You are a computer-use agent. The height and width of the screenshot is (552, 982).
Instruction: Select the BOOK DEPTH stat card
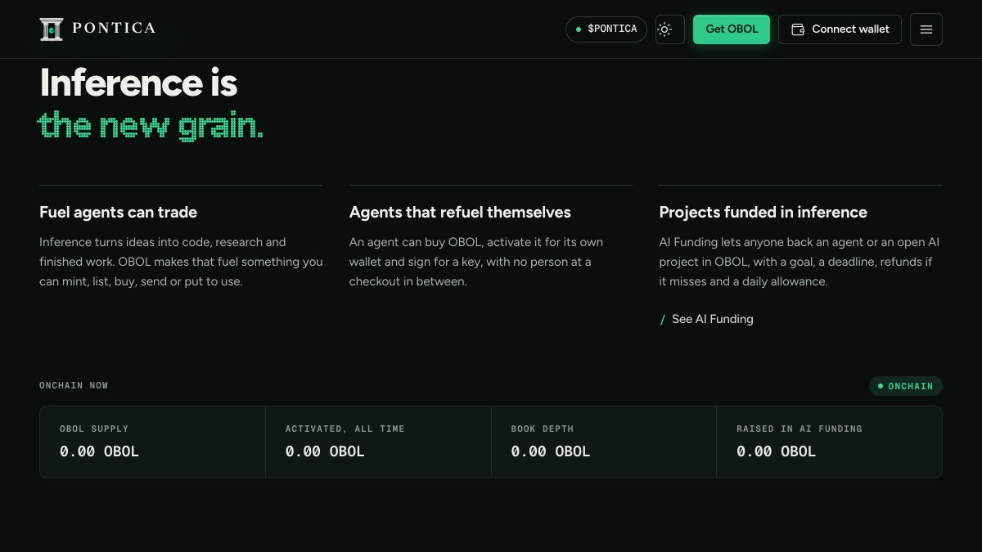pyautogui.click(x=604, y=442)
